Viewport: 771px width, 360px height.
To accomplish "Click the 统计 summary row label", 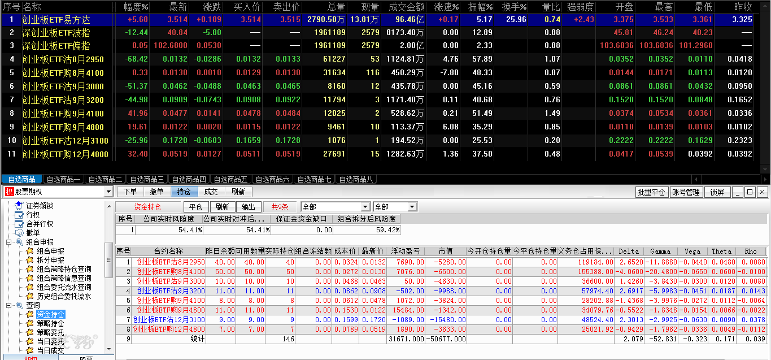I will click(197, 339).
